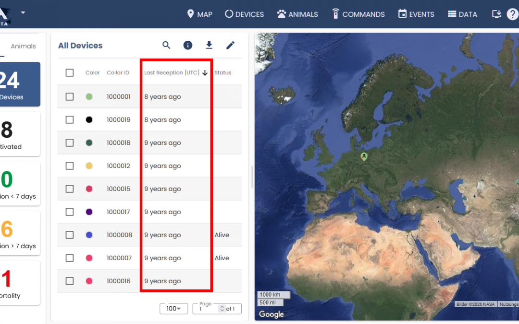Screen dimensions: 519x324
Task: Click the page number stepper arrows
Action: tap(222, 309)
